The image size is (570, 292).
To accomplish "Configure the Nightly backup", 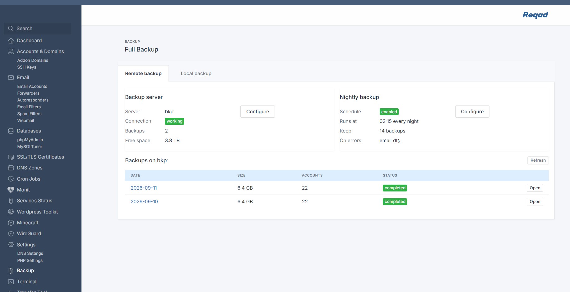I will [472, 112].
